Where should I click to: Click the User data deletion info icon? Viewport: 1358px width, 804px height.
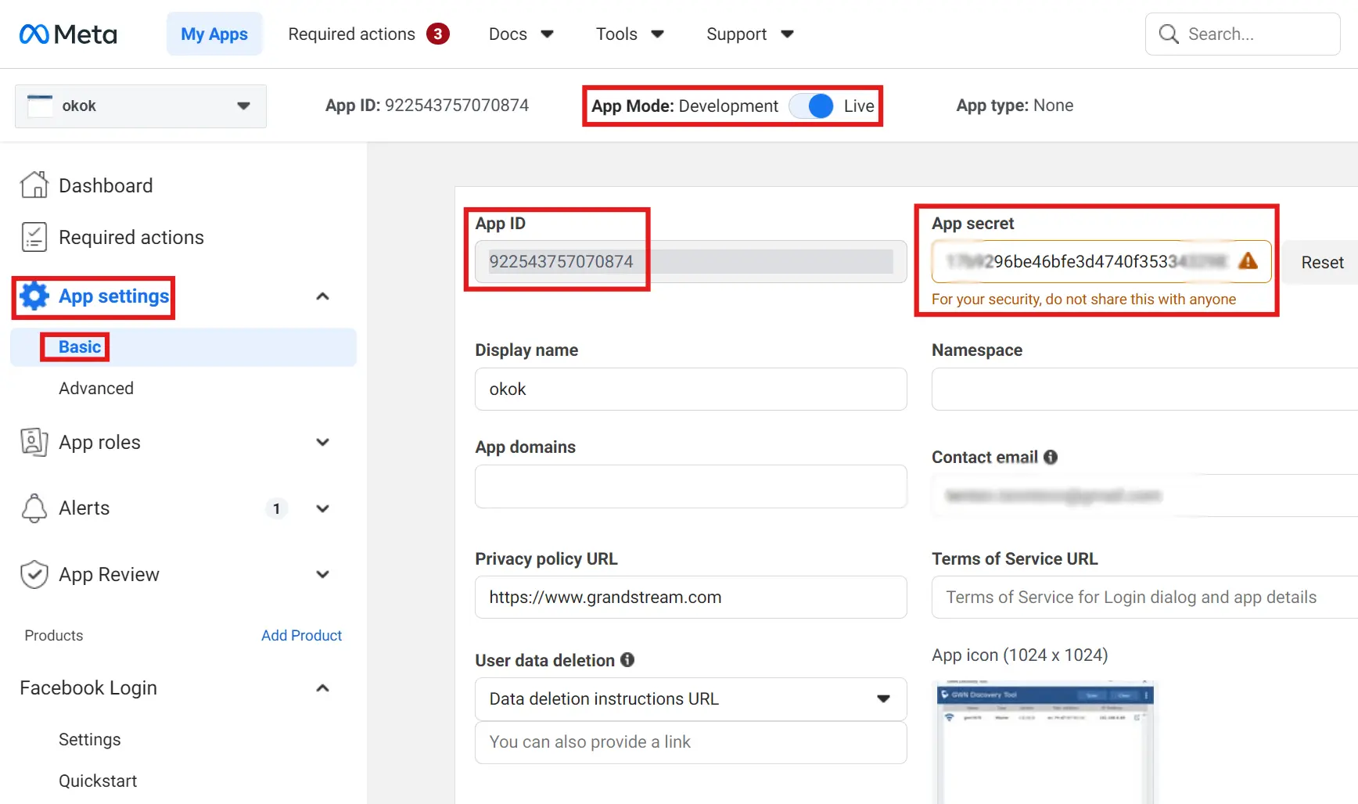pos(627,660)
